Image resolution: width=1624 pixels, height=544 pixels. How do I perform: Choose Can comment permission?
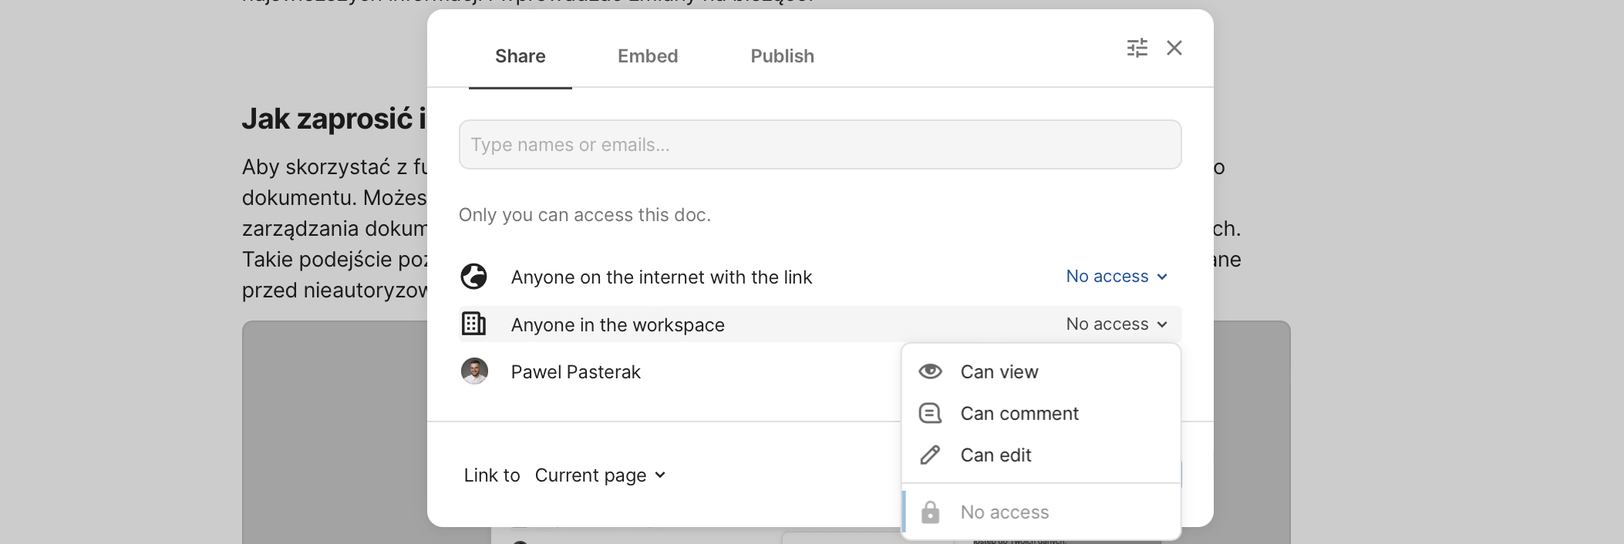[x=1019, y=414]
